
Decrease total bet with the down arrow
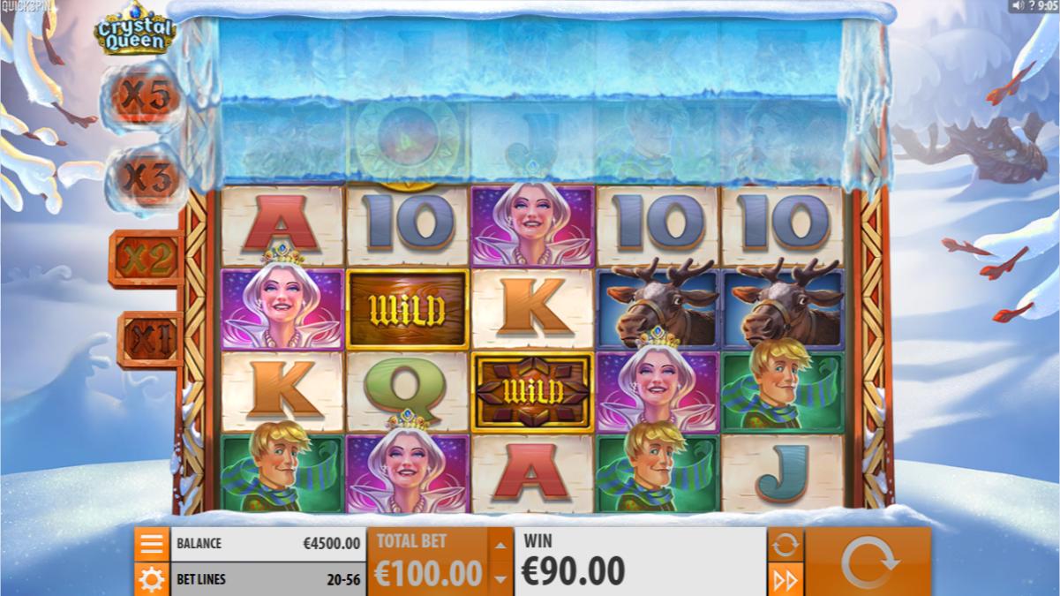click(500, 579)
